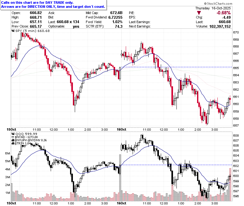
Task: Click the bar icon beside $NYUPV:$NYDNV
Action: pyautogui.click(x=13, y=140)
